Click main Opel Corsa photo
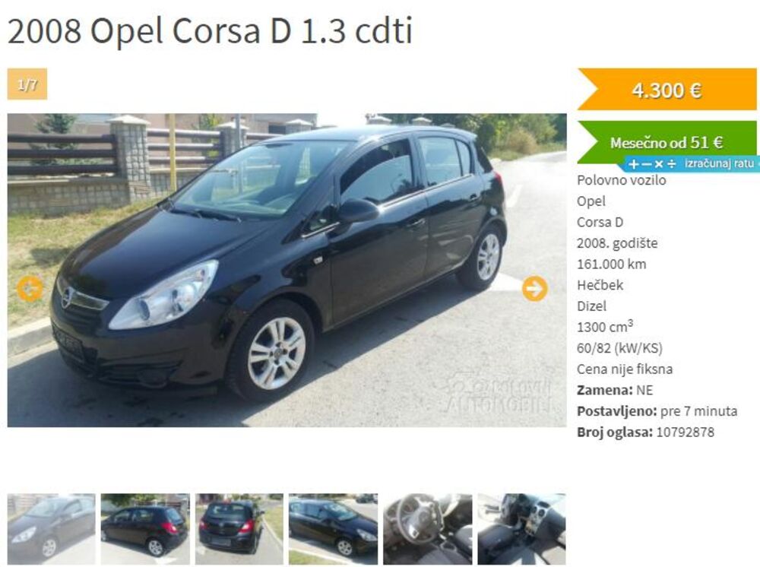 [287, 271]
